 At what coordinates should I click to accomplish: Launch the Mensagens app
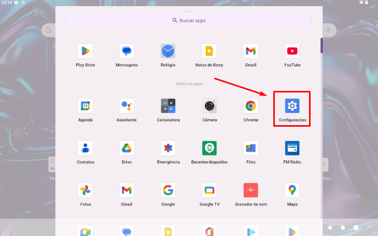127,51
